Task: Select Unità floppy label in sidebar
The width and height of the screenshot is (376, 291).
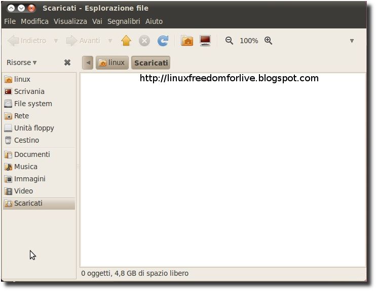Action: [34, 128]
